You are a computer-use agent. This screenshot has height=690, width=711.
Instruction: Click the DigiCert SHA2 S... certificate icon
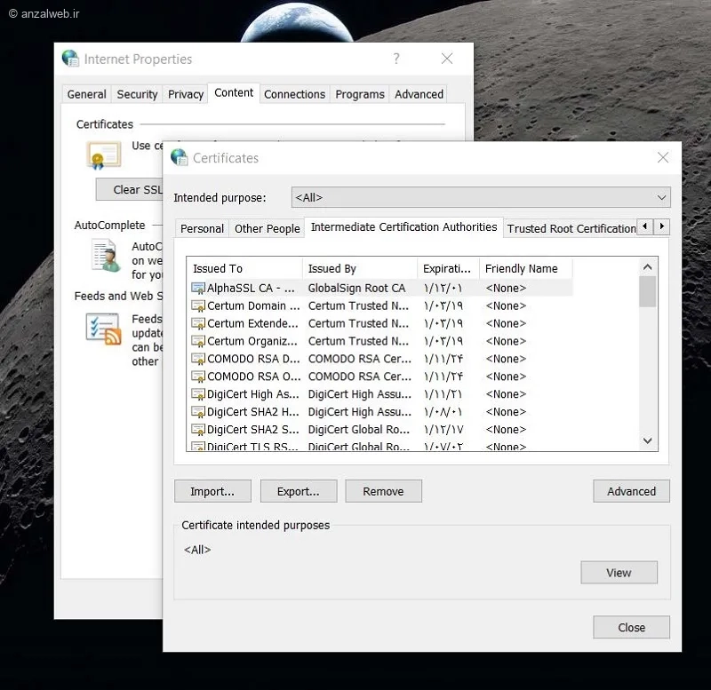pos(198,430)
